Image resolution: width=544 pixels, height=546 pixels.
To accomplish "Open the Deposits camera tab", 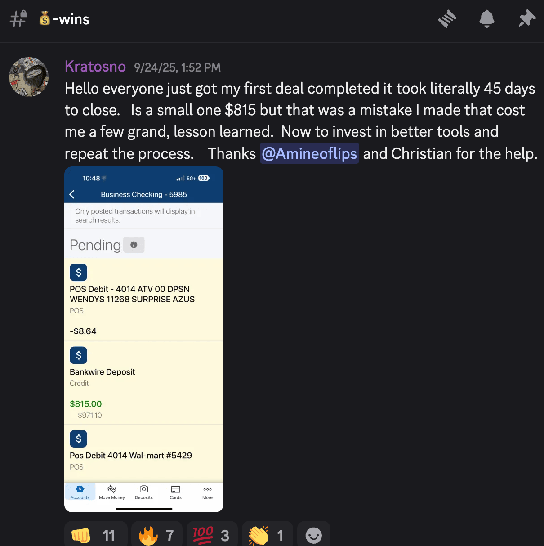I will tap(144, 492).
